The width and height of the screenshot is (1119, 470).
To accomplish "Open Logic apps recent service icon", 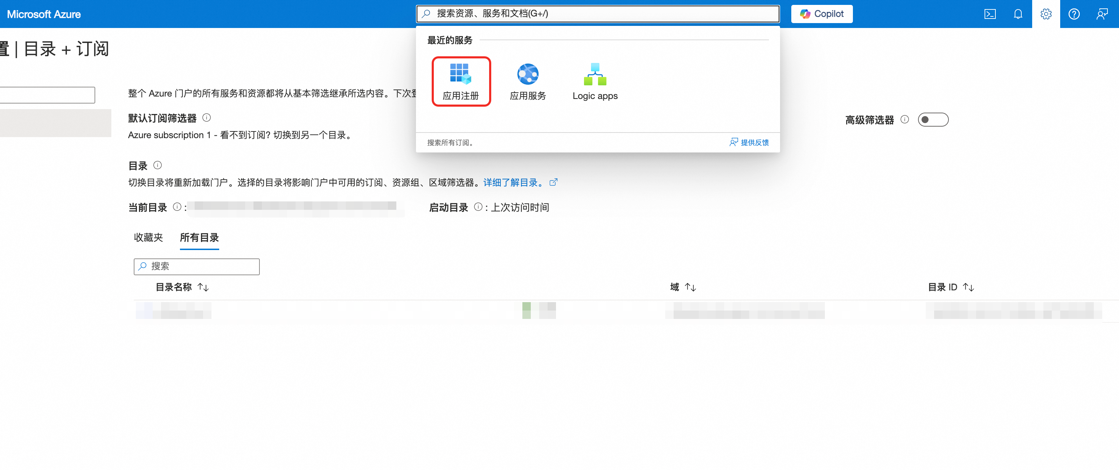I will click(x=594, y=81).
